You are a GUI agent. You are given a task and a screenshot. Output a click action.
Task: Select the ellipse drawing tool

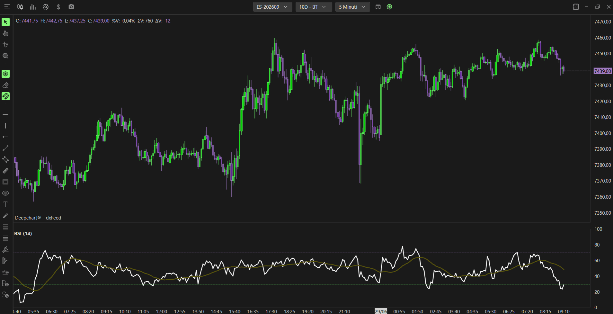point(5,193)
